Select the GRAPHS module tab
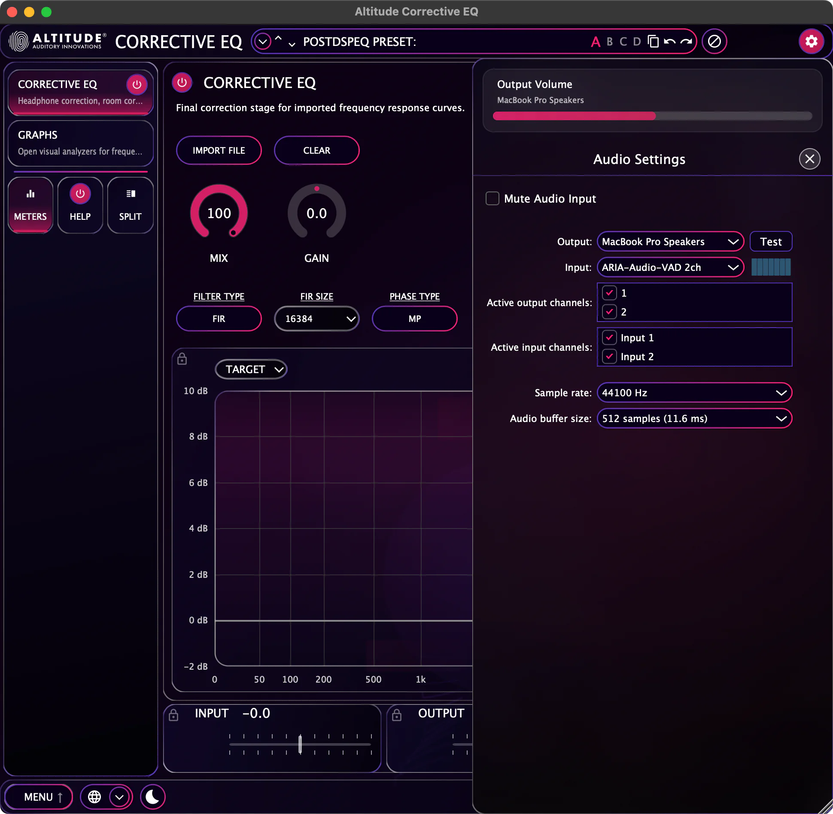833x814 pixels. (81, 143)
